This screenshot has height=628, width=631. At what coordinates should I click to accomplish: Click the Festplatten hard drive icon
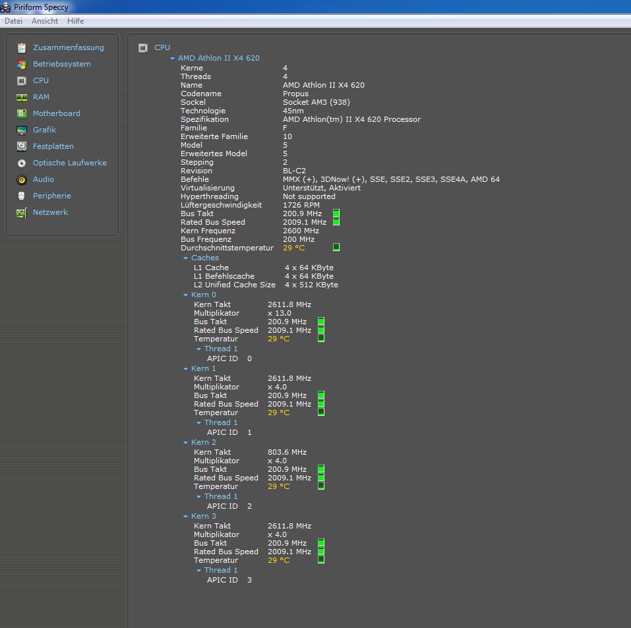point(22,146)
